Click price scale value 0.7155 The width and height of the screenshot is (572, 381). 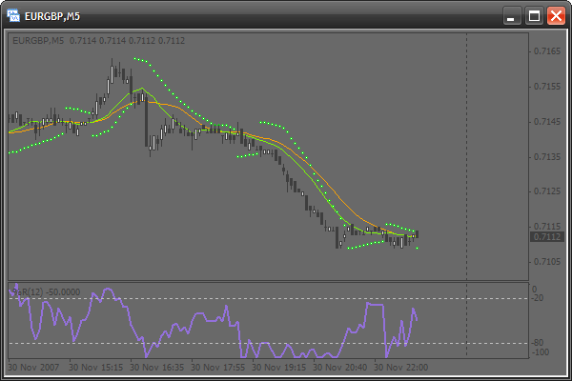(547, 87)
